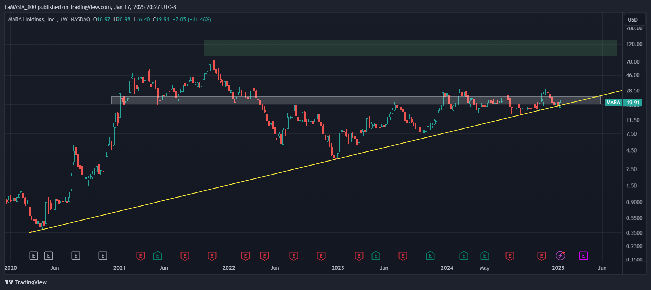The width and height of the screenshot is (651, 290).
Task: Click the 7.50 price axis label
Action: pos(631,134)
